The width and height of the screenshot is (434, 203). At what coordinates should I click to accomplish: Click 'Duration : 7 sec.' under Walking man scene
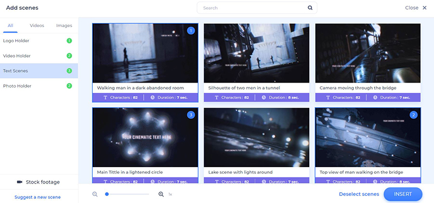(x=173, y=98)
